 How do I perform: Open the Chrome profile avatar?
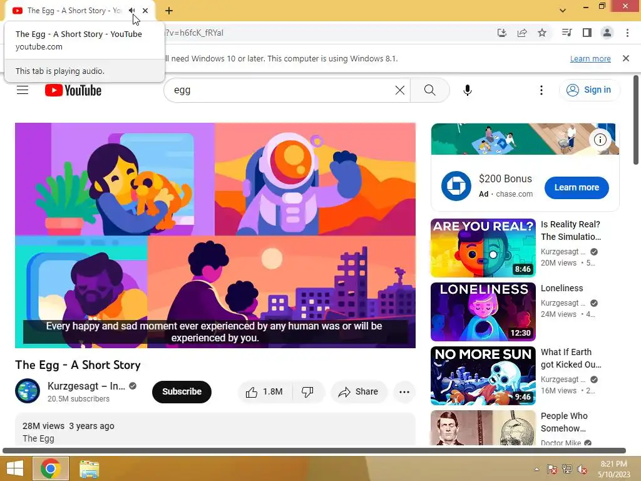(x=607, y=33)
